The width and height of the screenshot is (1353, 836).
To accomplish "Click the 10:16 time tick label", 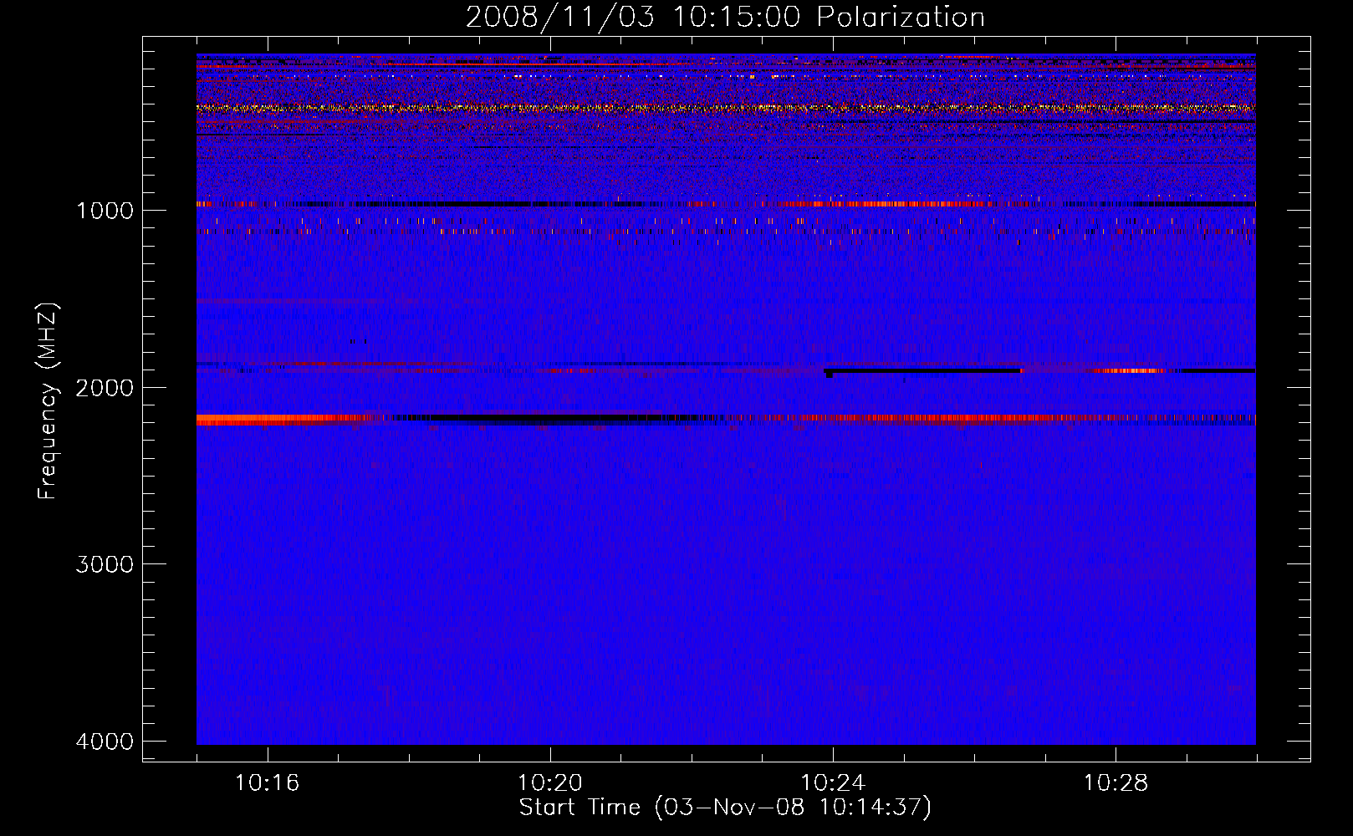I will click(x=268, y=783).
